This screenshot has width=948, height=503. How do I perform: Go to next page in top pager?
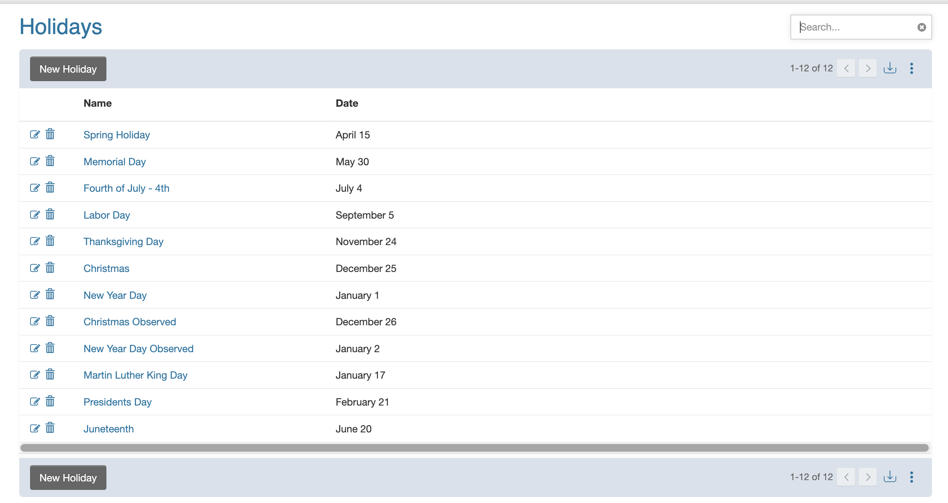tap(868, 69)
